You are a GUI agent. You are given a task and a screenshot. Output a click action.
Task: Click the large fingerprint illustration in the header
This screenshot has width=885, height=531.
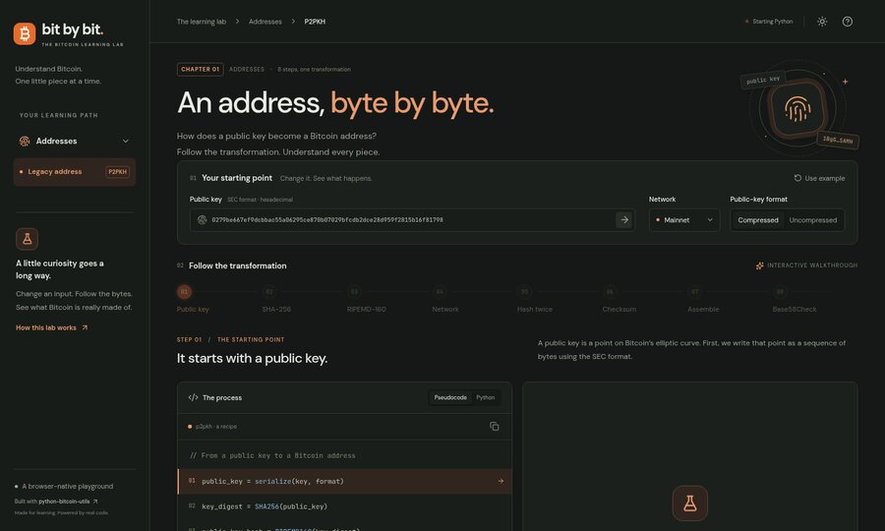pyautogui.click(x=797, y=109)
